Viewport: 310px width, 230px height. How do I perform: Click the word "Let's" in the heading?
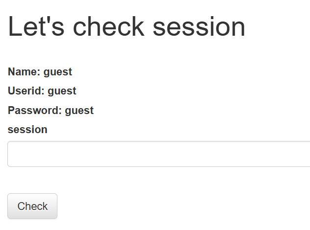[x=36, y=26]
